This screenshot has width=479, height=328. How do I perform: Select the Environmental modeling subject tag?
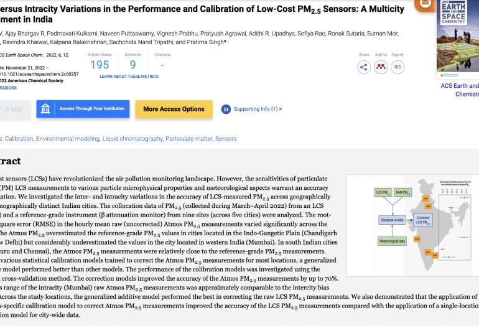67,138
